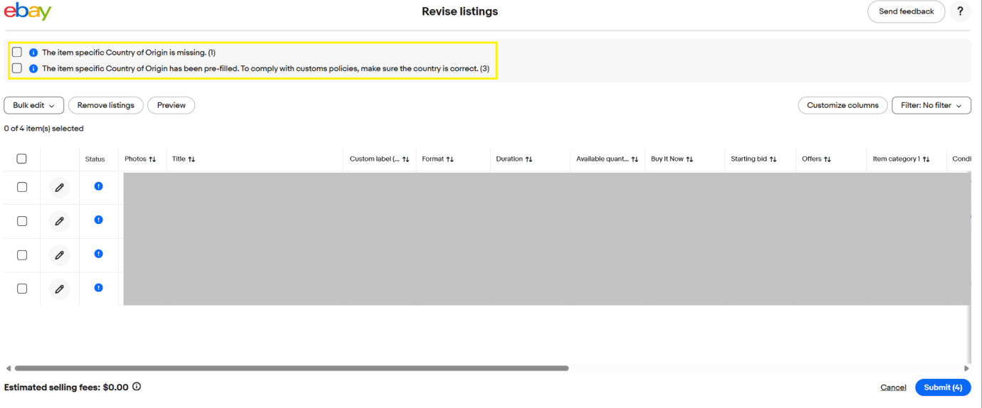Screen dimensions: 982x408
Task: Click the eBay logo
Action: click(x=28, y=12)
